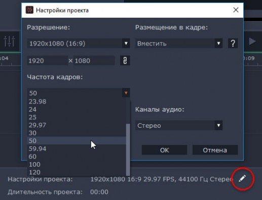Pick 60 frame rate option
The width and height of the screenshot is (262, 200).
(x=77, y=157)
